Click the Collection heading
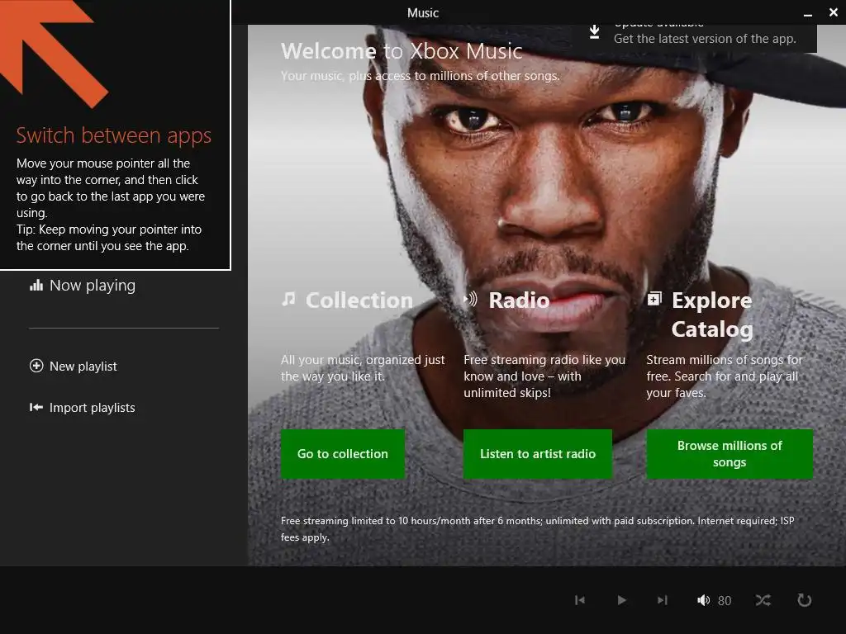846x634 pixels. 359,300
